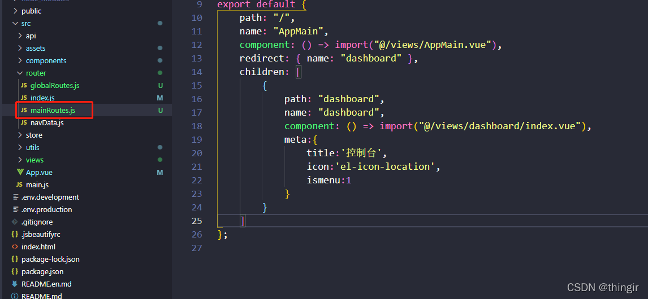Expand the utils folder chevron

[x=20, y=147]
